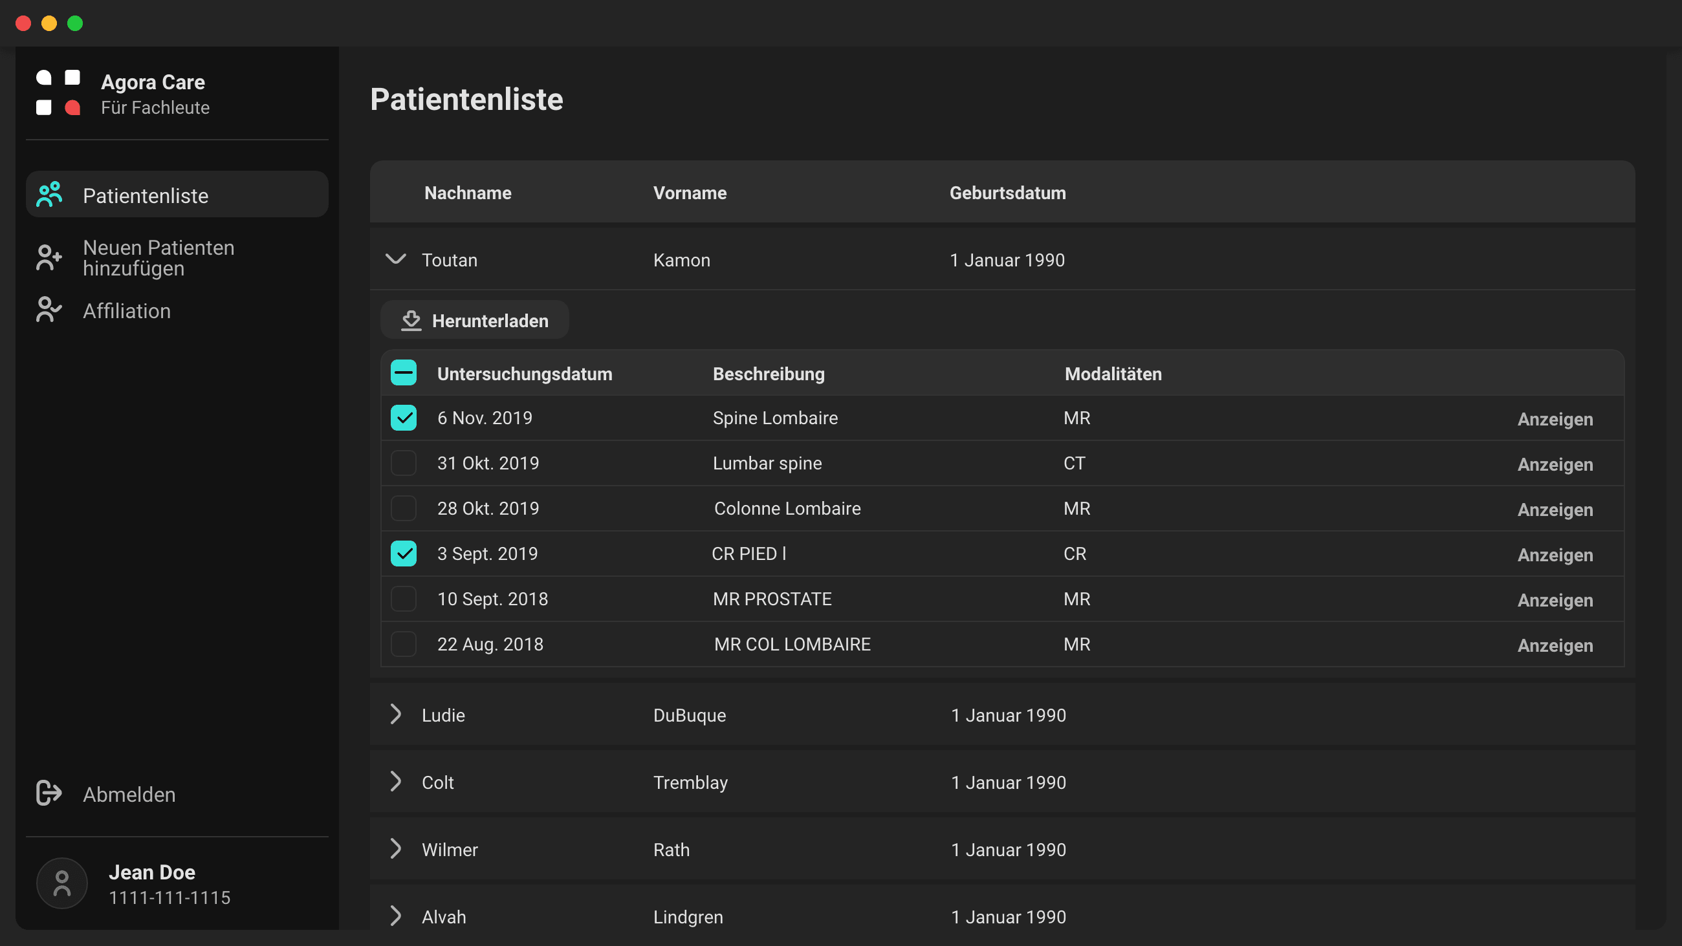1682x946 pixels.
Task: Click the logout icon next to Abmelden
Action: coord(48,793)
